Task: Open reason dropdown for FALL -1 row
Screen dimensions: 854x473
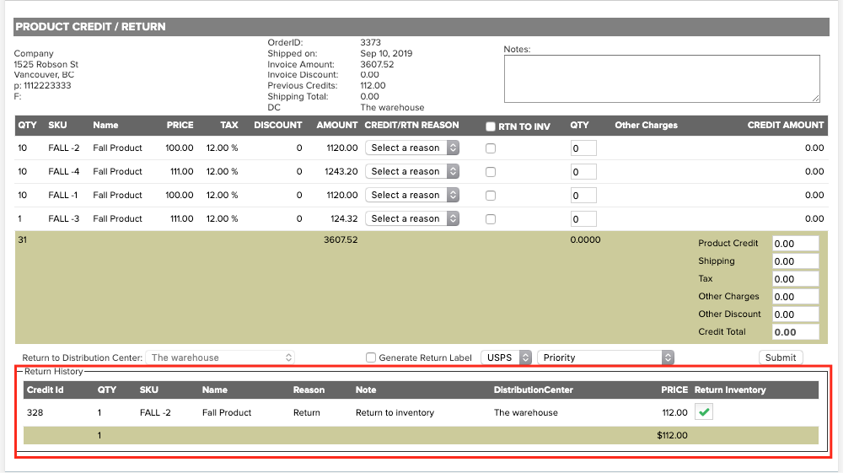Action: pyautogui.click(x=412, y=195)
